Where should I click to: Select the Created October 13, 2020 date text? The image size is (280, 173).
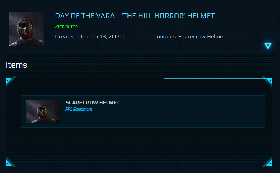tap(89, 36)
